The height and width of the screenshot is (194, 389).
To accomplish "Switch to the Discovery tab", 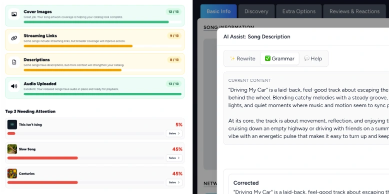I will click(256, 11).
